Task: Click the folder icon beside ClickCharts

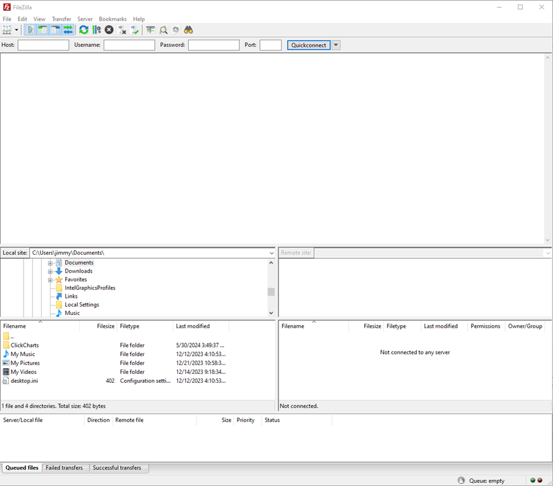Action: tap(6, 345)
